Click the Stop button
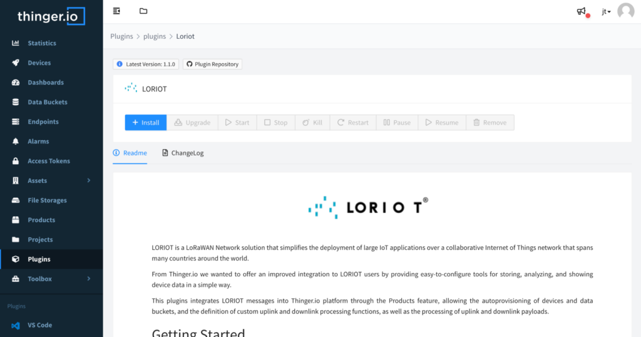The image size is (641, 337). pyautogui.click(x=276, y=122)
